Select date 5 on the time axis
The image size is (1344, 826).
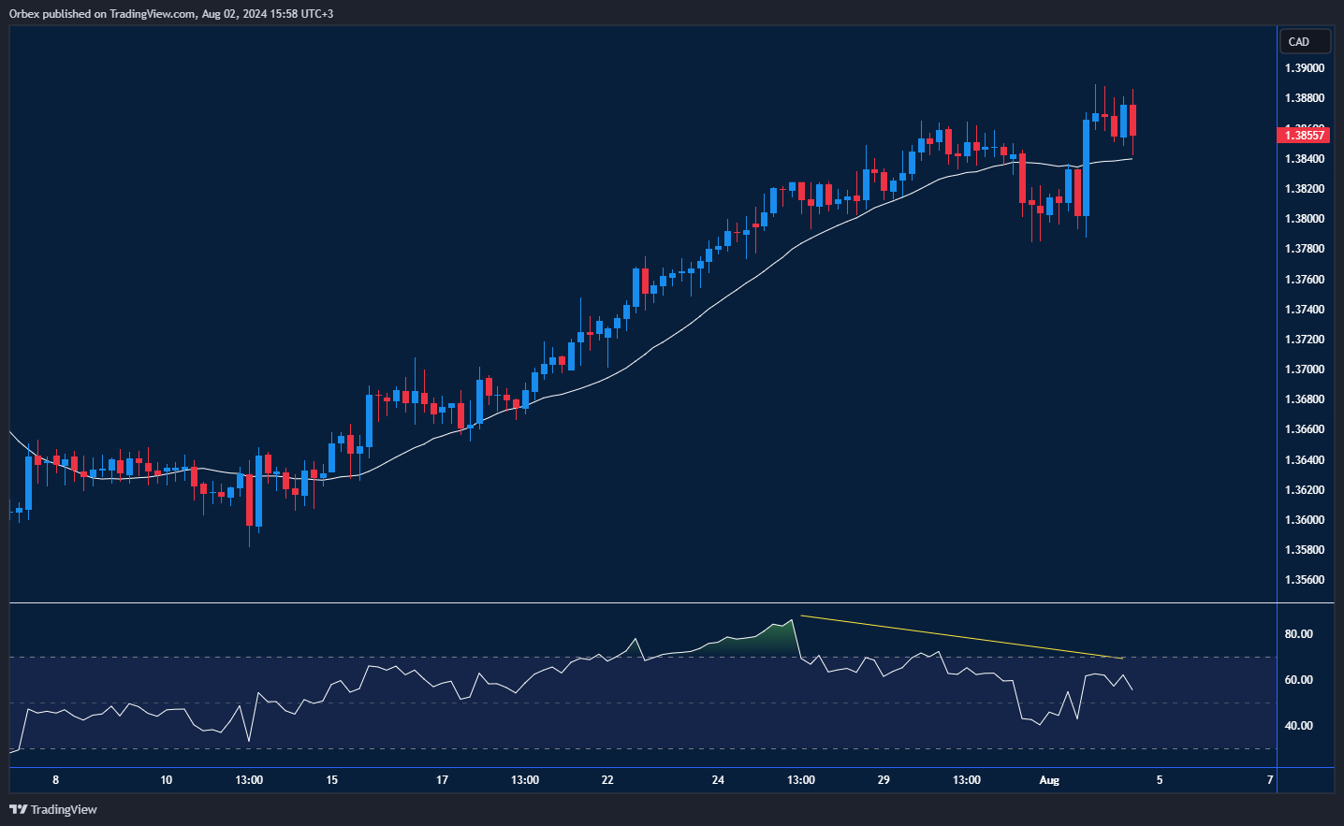click(1160, 780)
